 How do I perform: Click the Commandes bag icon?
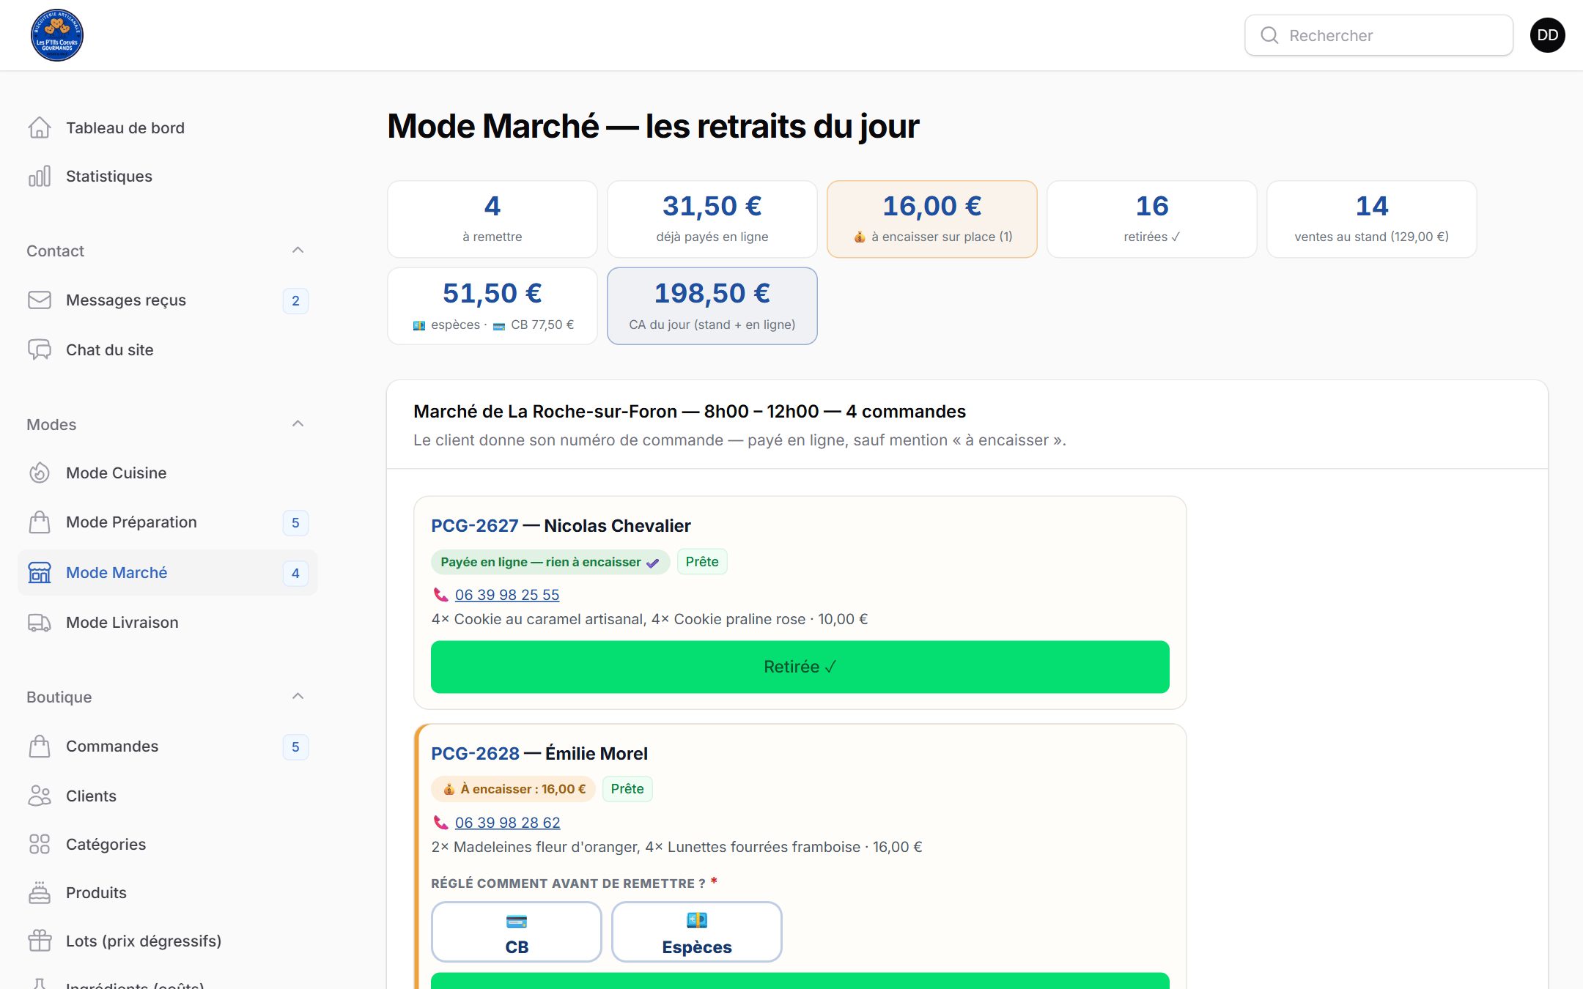[40, 746]
